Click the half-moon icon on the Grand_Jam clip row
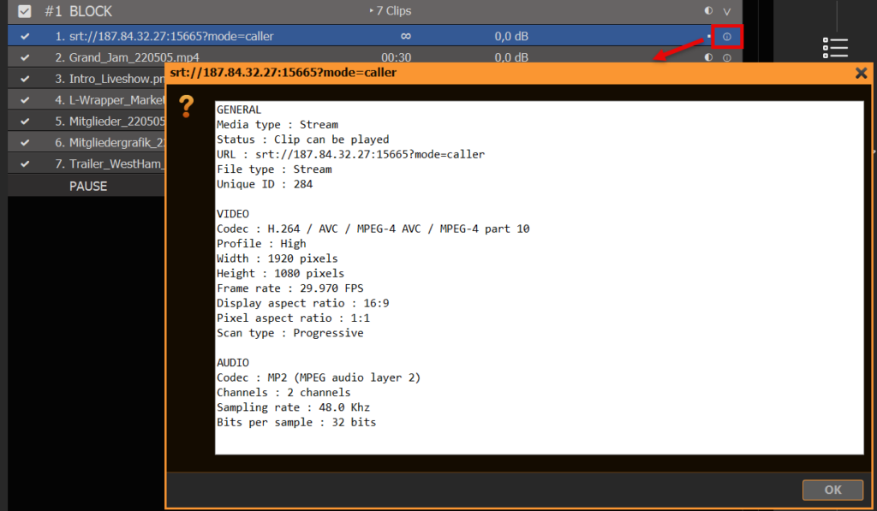Viewport: 877px width, 511px height. click(x=708, y=57)
